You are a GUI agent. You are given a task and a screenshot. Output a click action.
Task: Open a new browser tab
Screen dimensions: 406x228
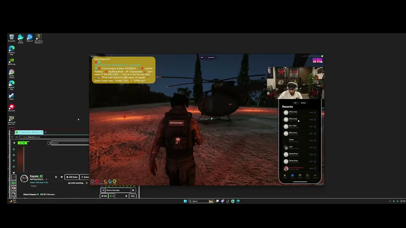(x=45, y=132)
